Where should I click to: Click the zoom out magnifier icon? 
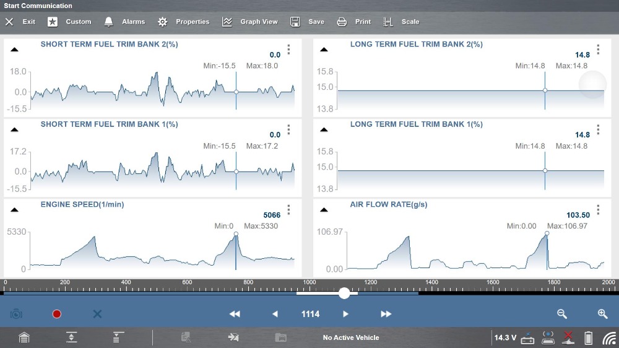pyautogui.click(x=562, y=314)
